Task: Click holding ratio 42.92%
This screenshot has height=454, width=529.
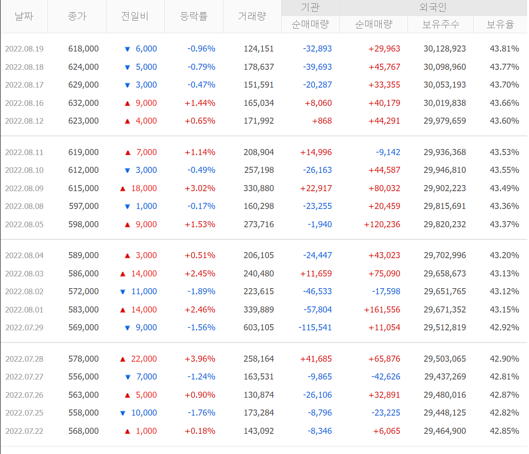Action: coord(505,327)
